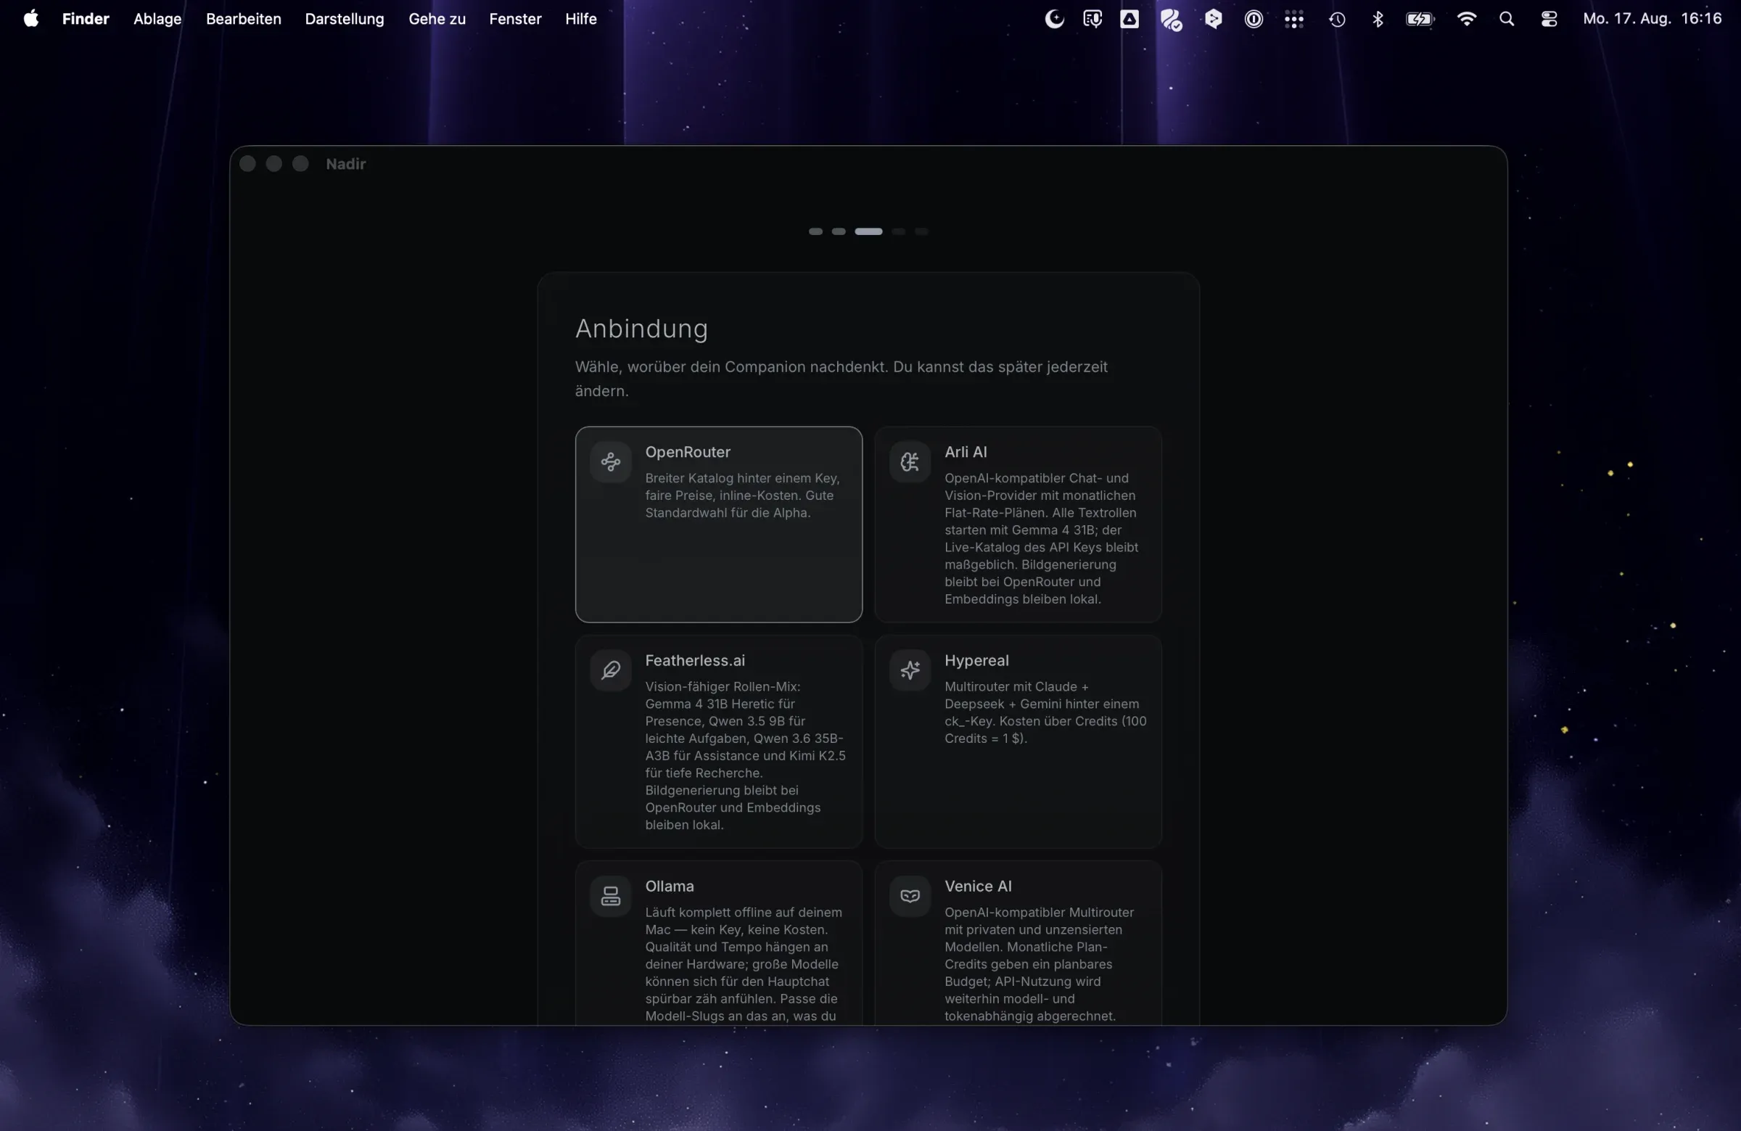Click the Featherless.ai feather icon
The image size is (1741, 1131).
(x=611, y=670)
